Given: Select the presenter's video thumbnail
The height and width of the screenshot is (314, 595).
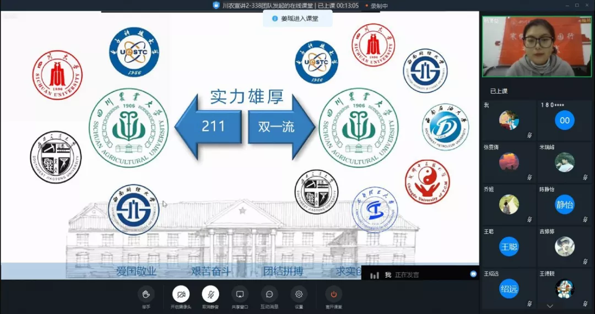Looking at the screenshot, I should [537, 46].
